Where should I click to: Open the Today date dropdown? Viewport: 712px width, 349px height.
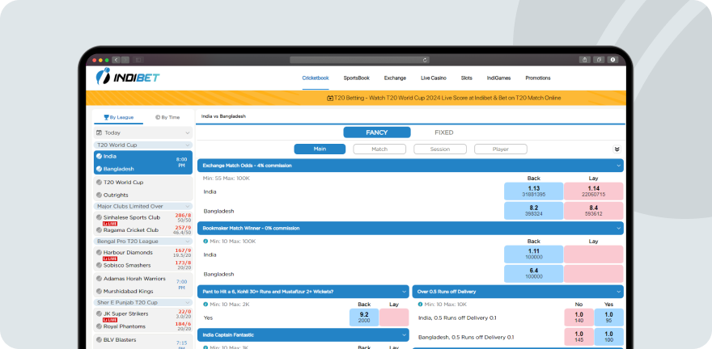[143, 132]
